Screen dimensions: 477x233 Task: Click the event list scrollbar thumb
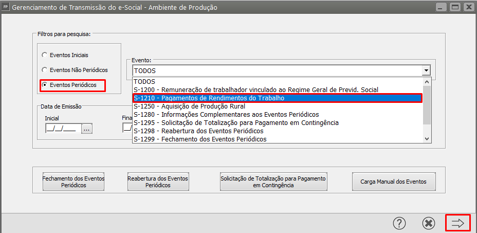click(427, 105)
